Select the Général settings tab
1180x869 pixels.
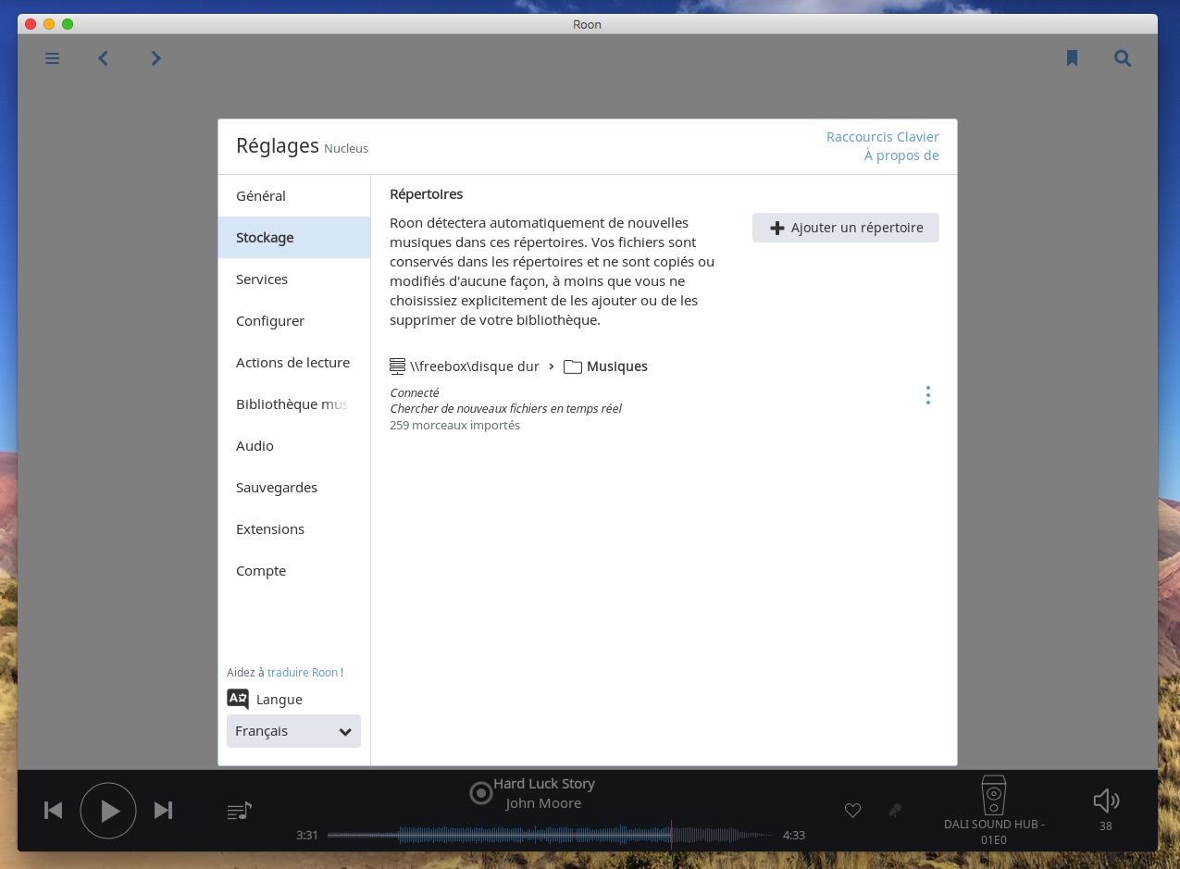[294, 196]
